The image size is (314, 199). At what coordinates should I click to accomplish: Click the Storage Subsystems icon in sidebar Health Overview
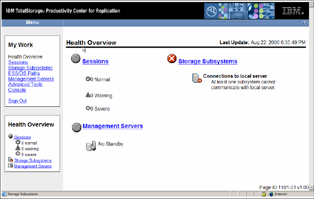tap(11, 160)
